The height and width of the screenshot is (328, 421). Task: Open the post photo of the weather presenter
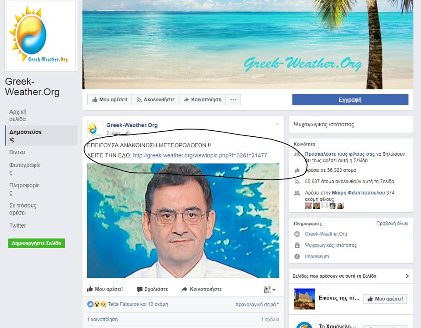[183, 221]
